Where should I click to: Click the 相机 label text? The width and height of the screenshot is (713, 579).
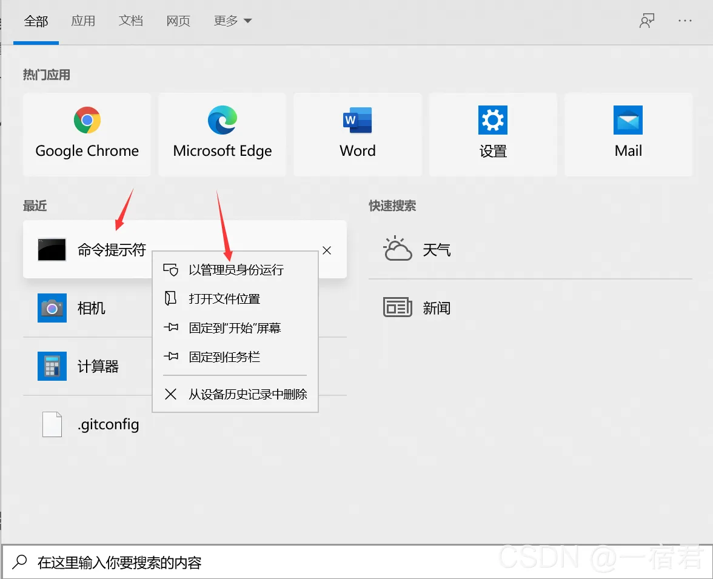[x=92, y=308]
